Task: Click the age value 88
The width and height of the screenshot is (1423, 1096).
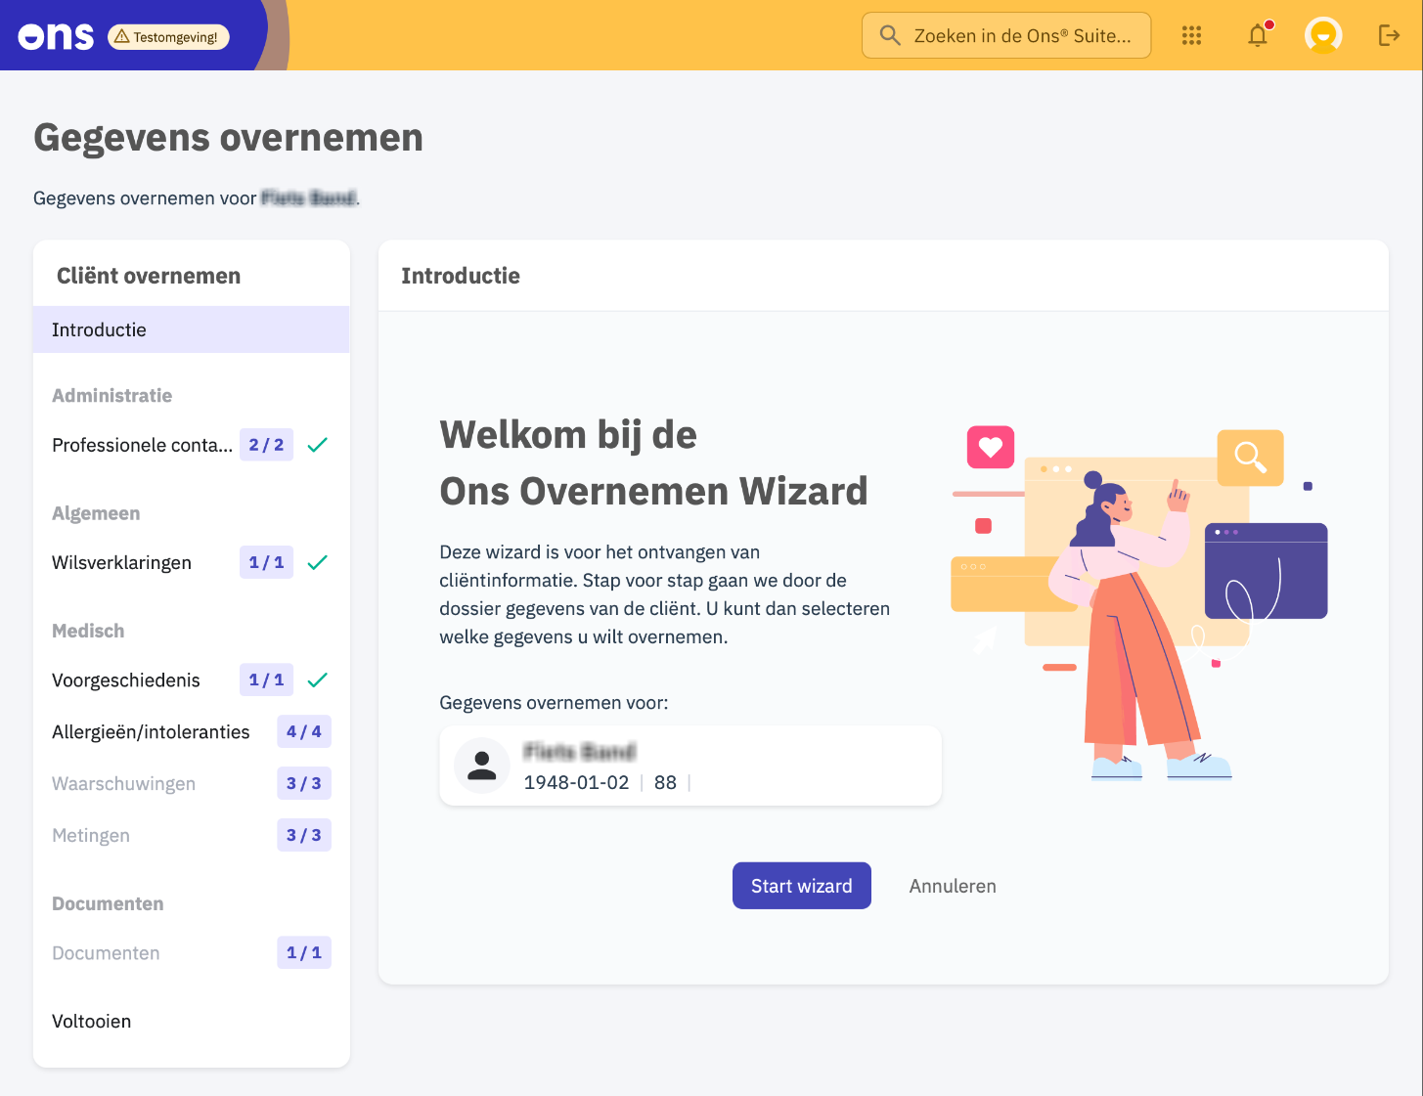Action: pos(665,782)
